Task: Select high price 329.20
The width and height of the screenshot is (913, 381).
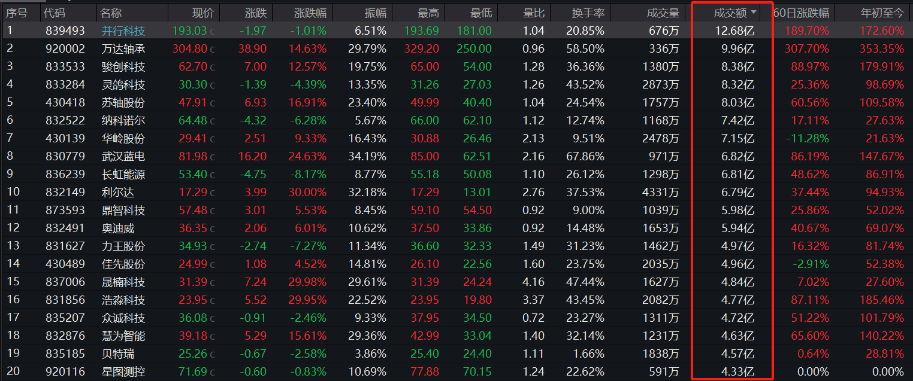Action: pyautogui.click(x=422, y=48)
